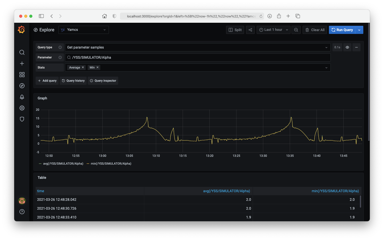Click the Explore page title
This screenshot has height=240, width=384.
click(47, 30)
